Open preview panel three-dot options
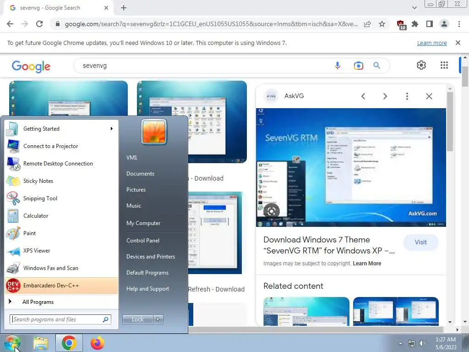 coord(407,96)
